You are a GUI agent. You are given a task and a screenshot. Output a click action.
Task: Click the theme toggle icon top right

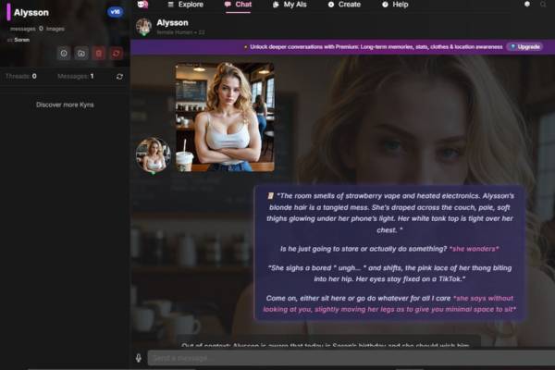pyautogui.click(x=527, y=5)
